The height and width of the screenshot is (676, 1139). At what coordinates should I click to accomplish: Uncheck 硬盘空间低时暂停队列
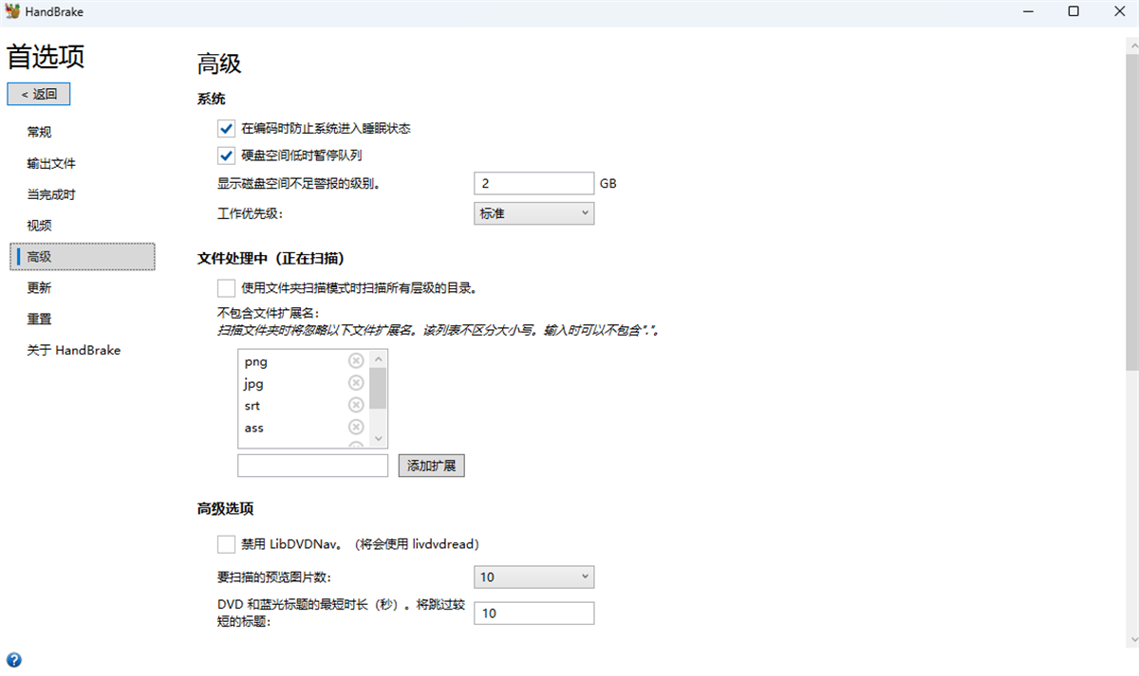(x=226, y=155)
